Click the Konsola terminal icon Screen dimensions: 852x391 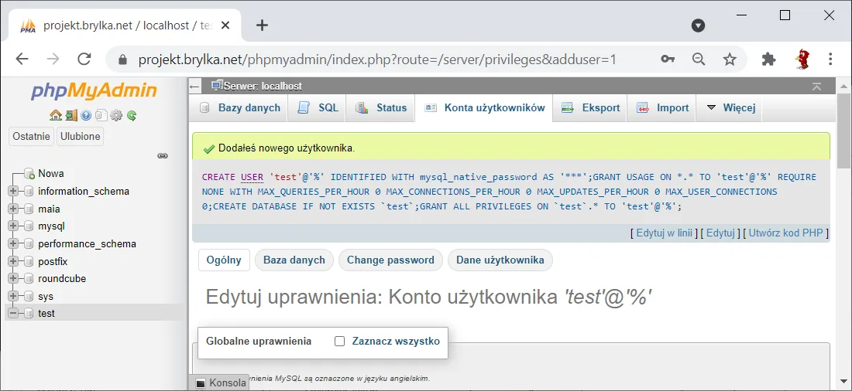click(201, 382)
